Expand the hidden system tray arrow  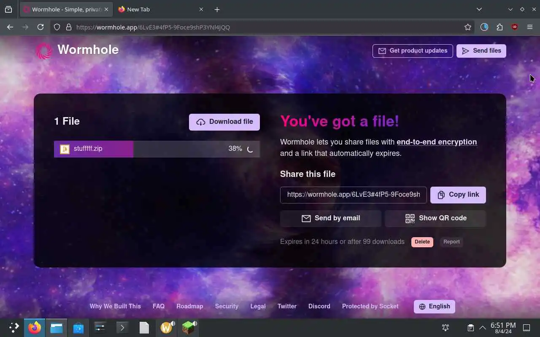[483, 327]
